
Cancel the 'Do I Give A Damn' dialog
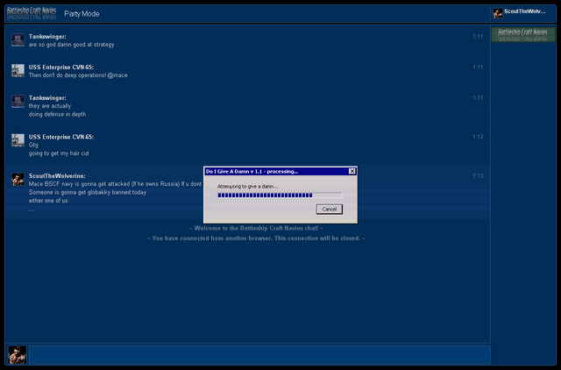(330, 210)
